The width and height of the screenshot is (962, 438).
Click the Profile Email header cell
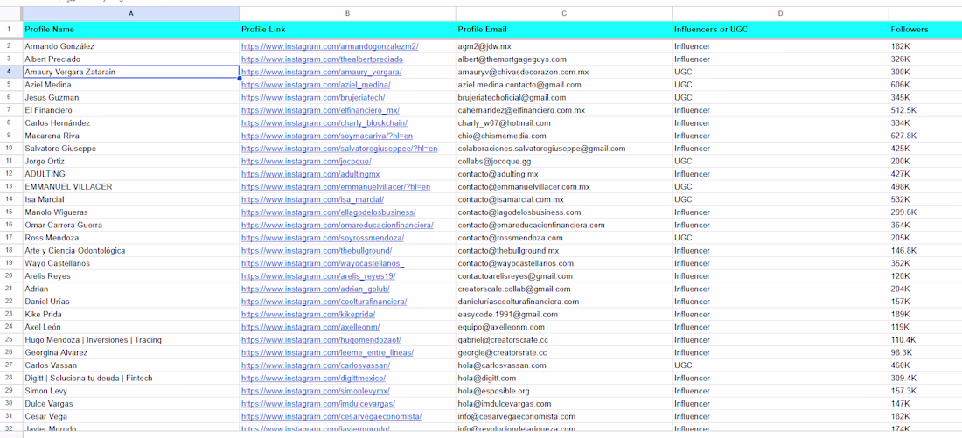(564, 29)
